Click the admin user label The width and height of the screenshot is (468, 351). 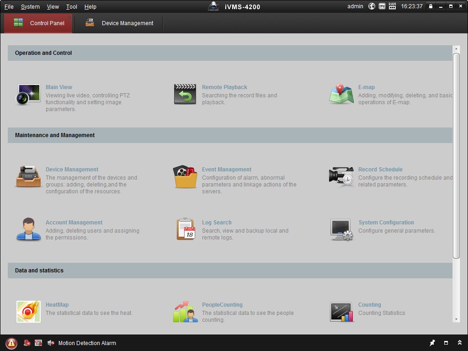[355, 6]
